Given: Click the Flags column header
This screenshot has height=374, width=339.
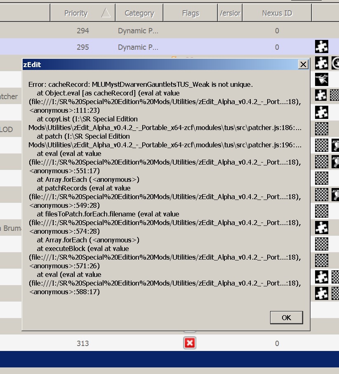Looking at the screenshot, I should click(x=190, y=13).
